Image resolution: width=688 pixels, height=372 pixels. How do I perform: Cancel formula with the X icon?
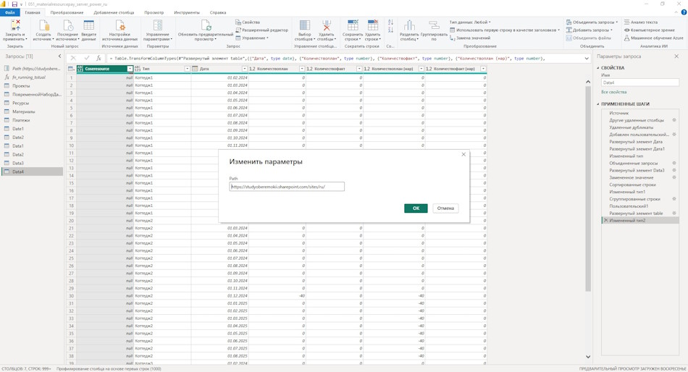point(73,58)
